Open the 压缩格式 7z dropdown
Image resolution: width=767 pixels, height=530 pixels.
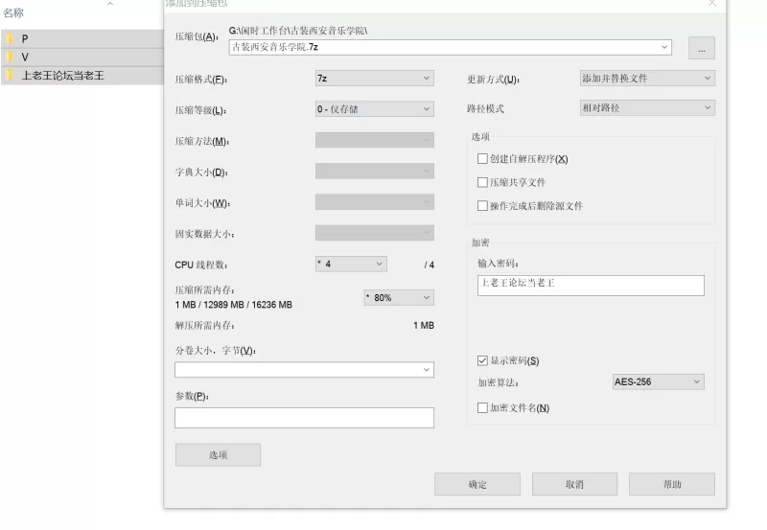[374, 79]
